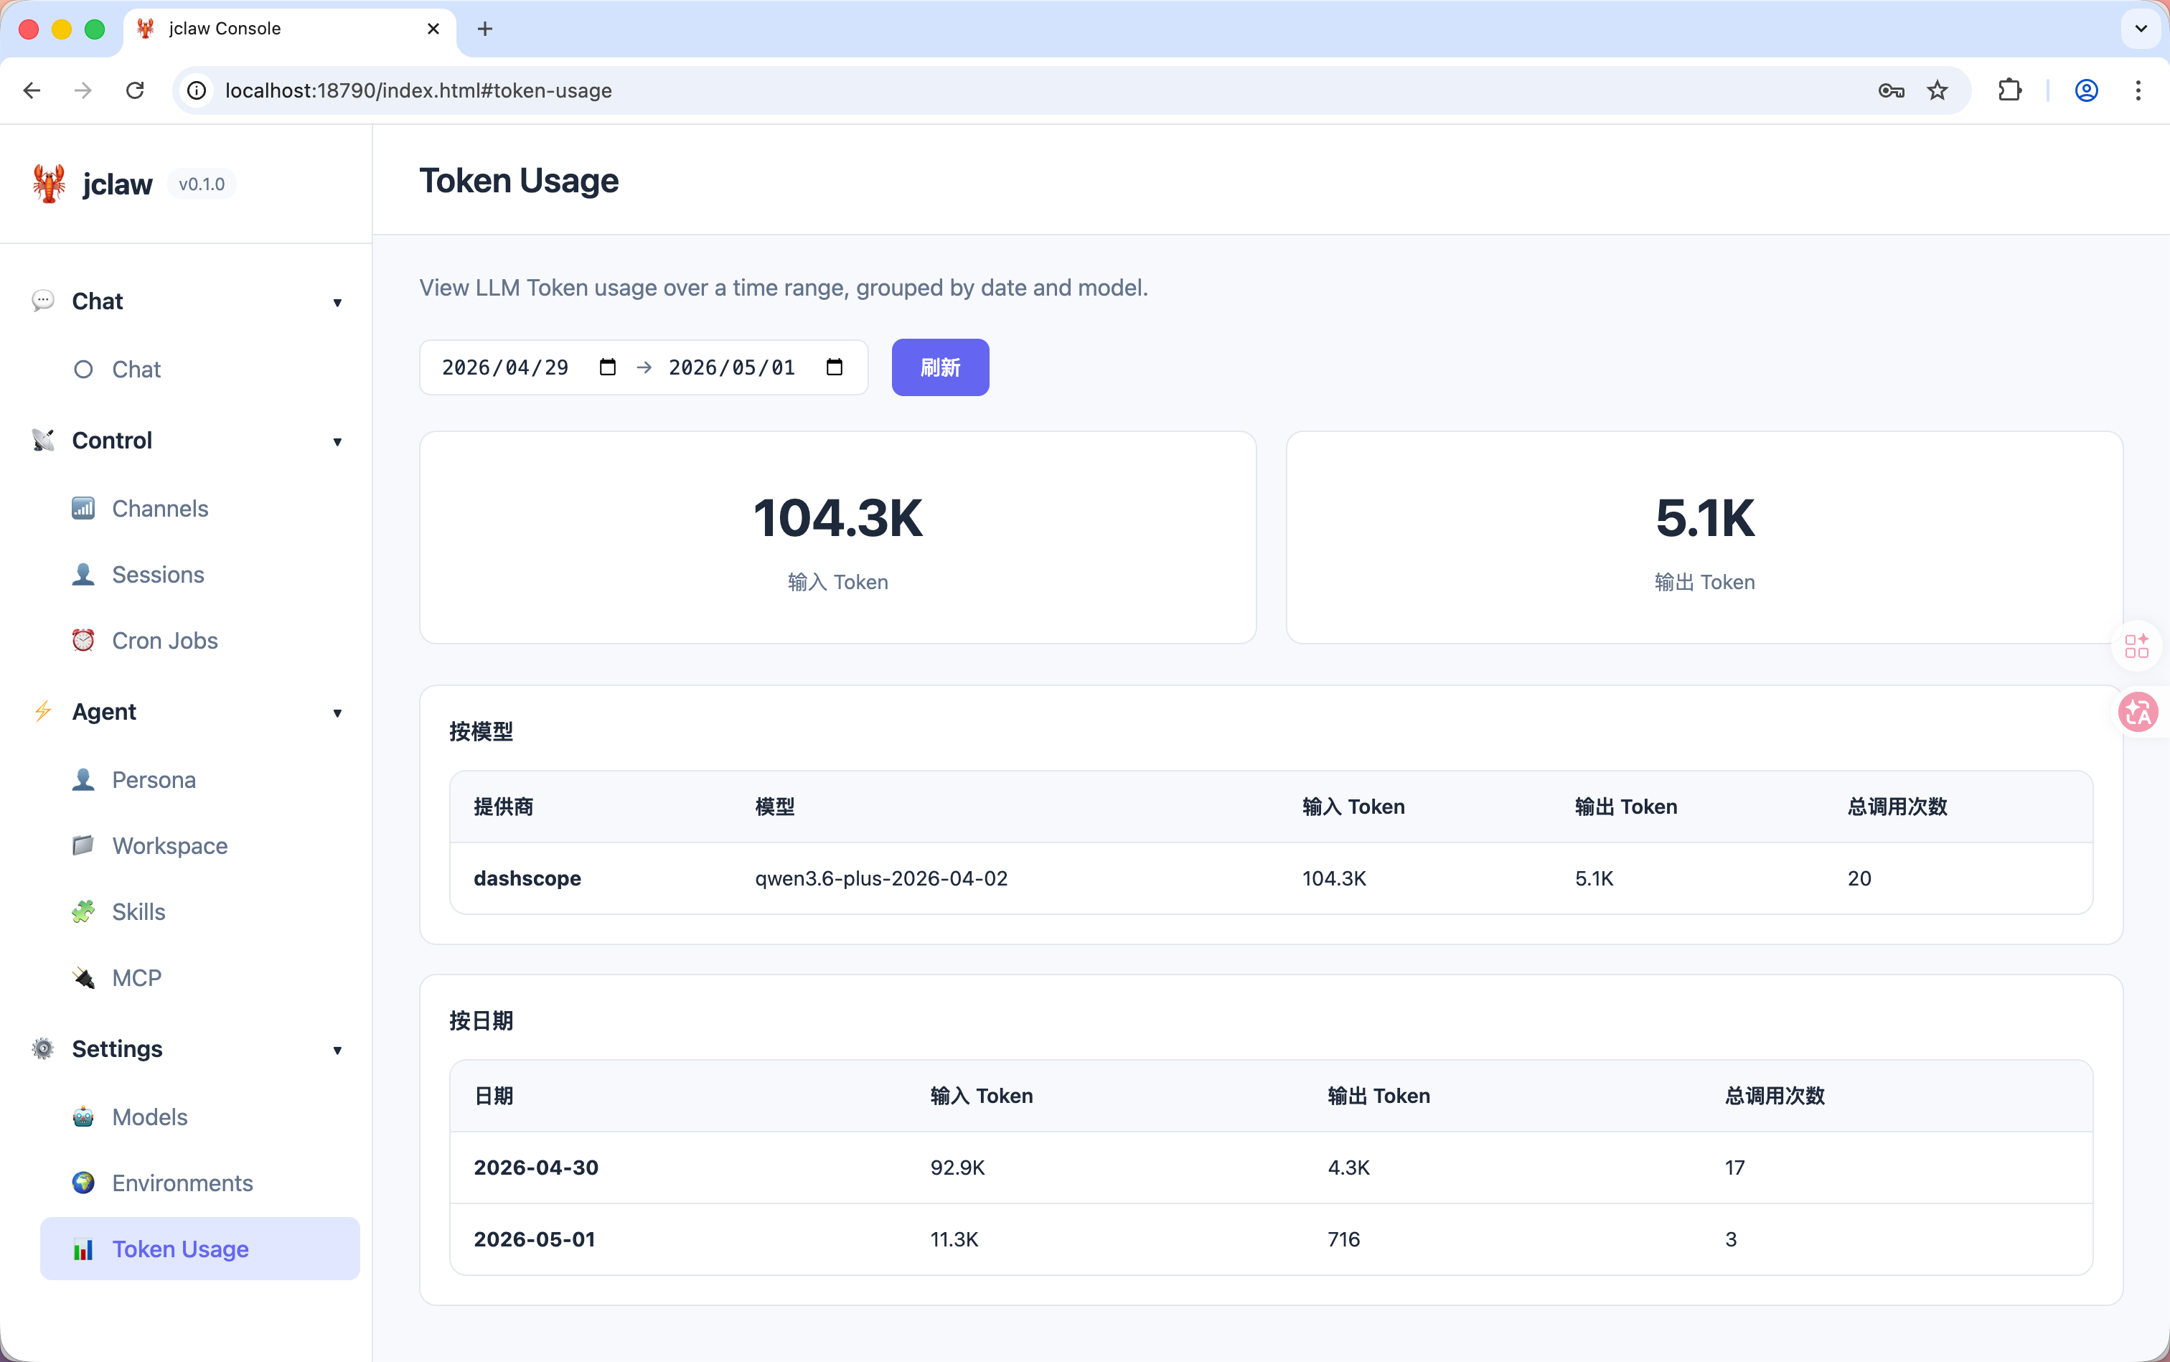This screenshot has width=2170, height=1362.
Task: Open the password key icon in address bar
Action: 1892,90
